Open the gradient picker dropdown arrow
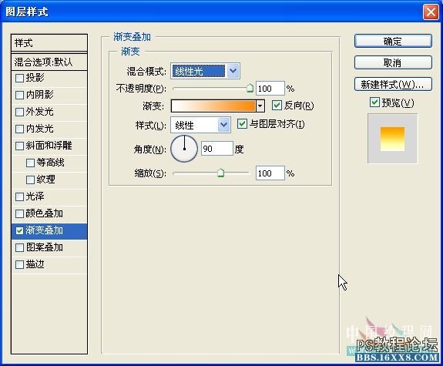The width and height of the screenshot is (443, 366). [x=260, y=106]
